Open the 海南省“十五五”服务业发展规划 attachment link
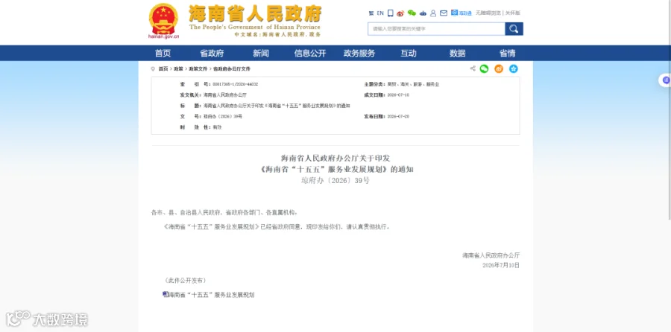 pyautogui.click(x=211, y=295)
